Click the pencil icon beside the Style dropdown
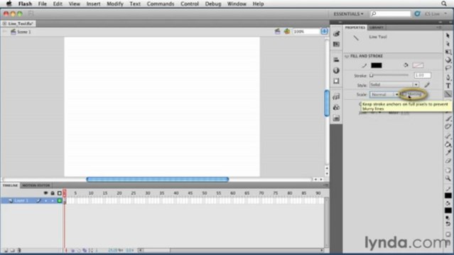This screenshot has width=454, height=255. click(427, 85)
